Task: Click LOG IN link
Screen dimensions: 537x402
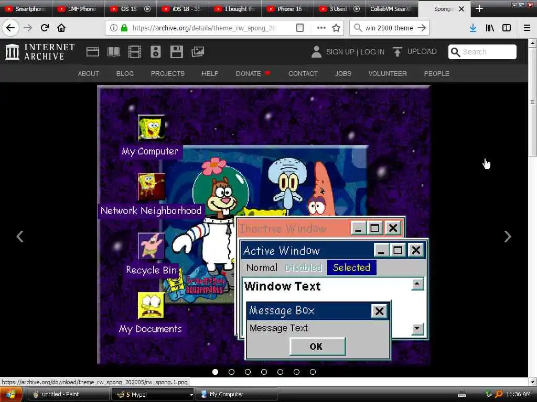Action: click(x=372, y=52)
